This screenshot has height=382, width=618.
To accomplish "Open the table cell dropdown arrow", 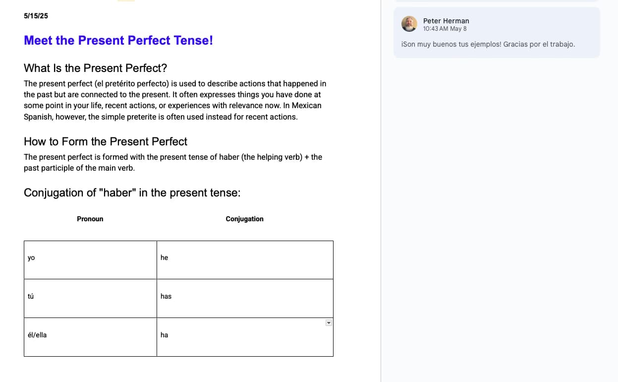I will pyautogui.click(x=329, y=323).
